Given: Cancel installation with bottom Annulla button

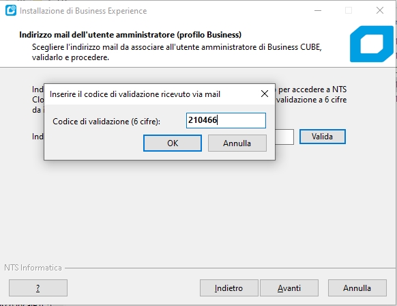Looking at the screenshot, I should coord(357,288).
